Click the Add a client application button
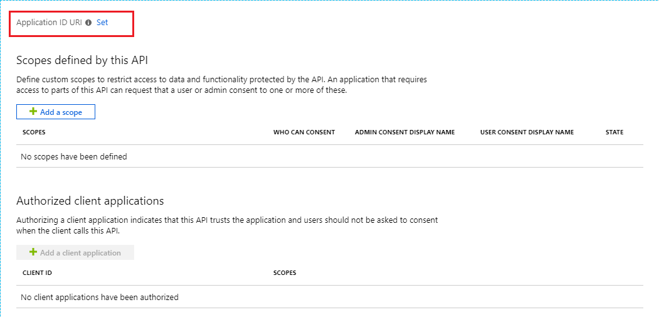659x317 pixels. [75, 252]
